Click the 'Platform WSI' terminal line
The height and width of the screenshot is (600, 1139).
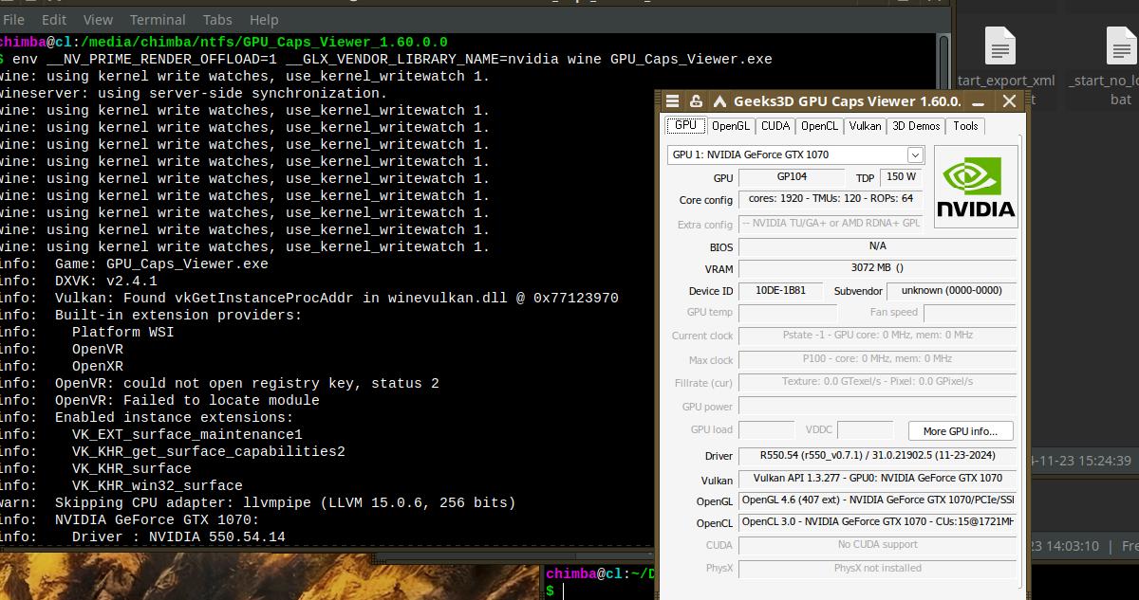[123, 333]
